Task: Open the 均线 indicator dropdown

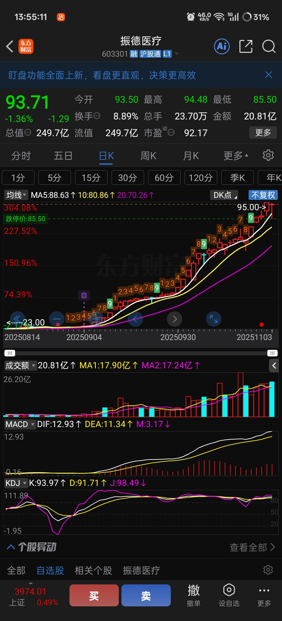Action: [x=16, y=195]
